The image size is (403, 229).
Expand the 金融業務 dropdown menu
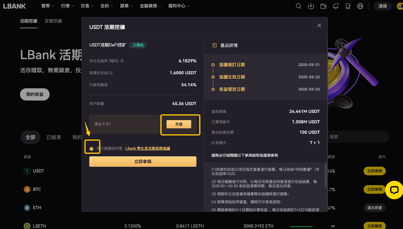[150, 6]
